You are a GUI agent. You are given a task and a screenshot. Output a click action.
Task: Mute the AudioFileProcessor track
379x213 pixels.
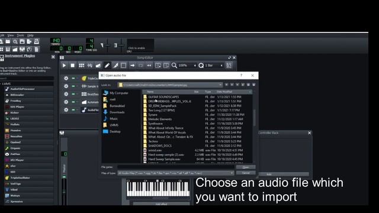73,110
